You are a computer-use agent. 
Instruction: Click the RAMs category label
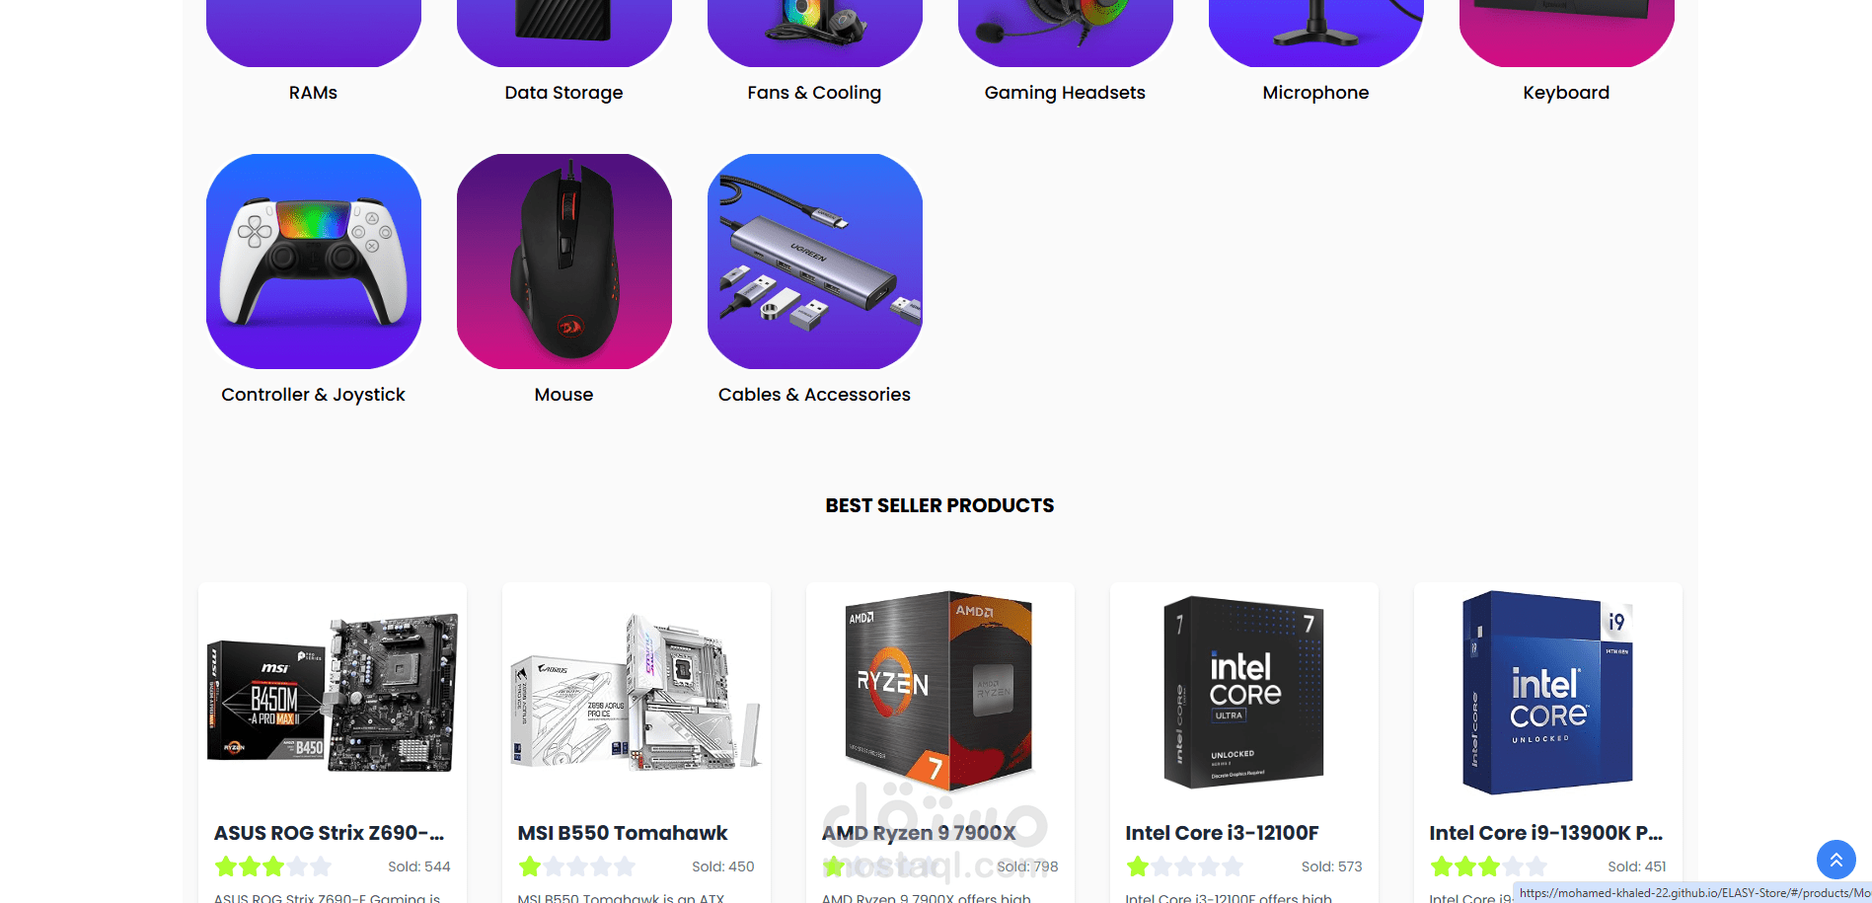click(313, 93)
